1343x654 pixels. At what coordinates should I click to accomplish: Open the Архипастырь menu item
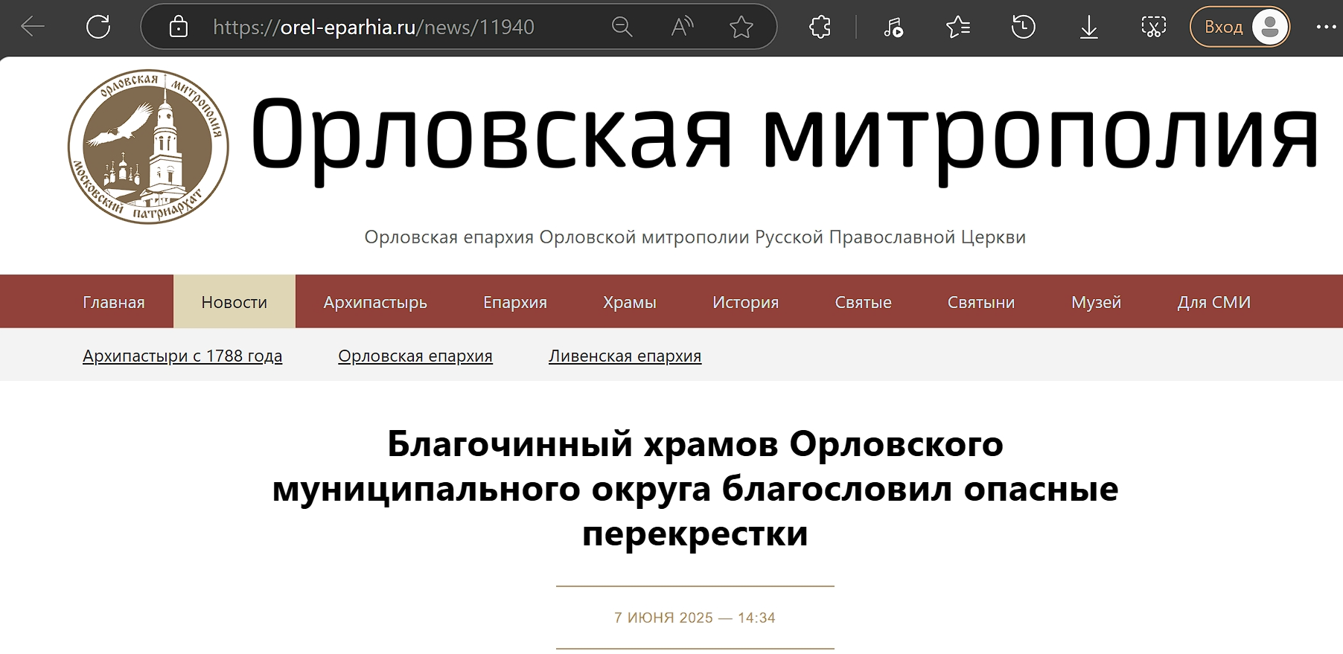375,302
